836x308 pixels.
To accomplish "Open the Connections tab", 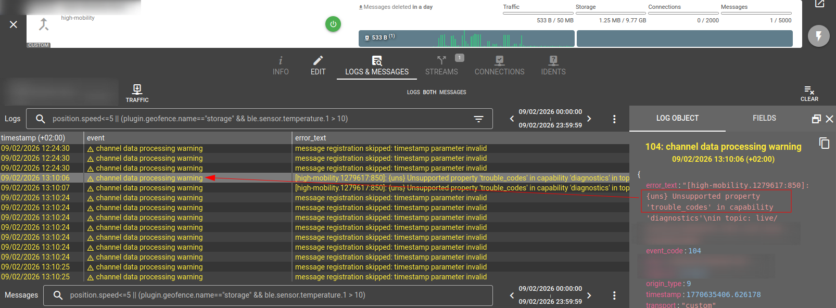I will [x=499, y=66].
